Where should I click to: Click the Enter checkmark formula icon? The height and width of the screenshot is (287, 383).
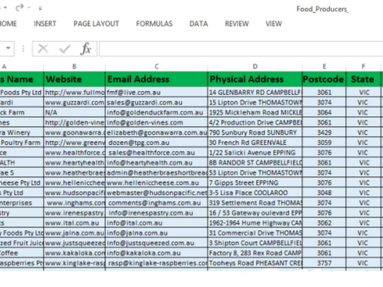coord(65,49)
